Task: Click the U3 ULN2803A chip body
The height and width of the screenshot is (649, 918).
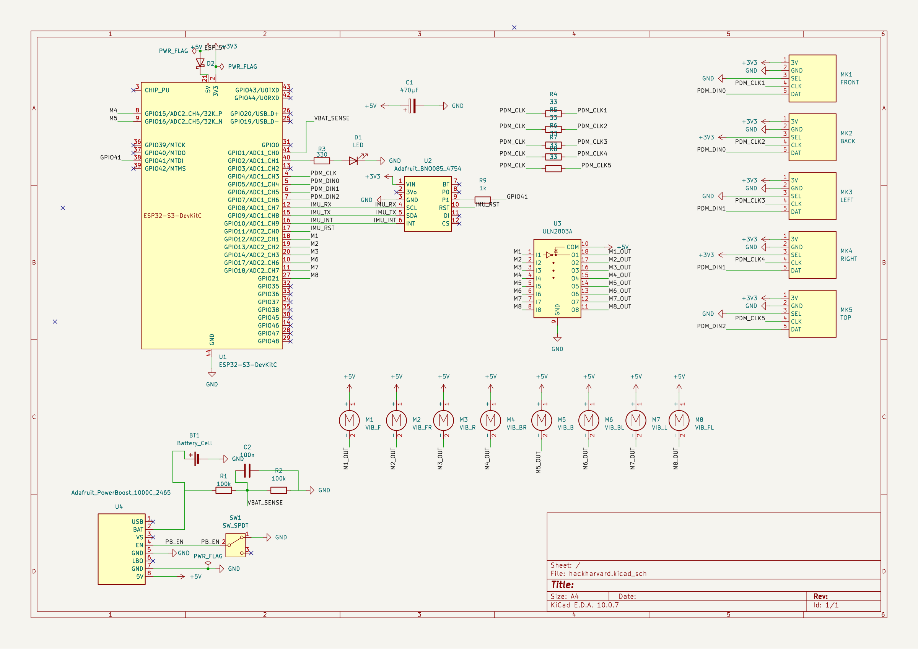Action: coord(557,279)
